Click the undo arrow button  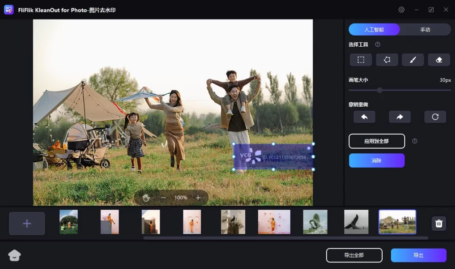pyautogui.click(x=364, y=117)
